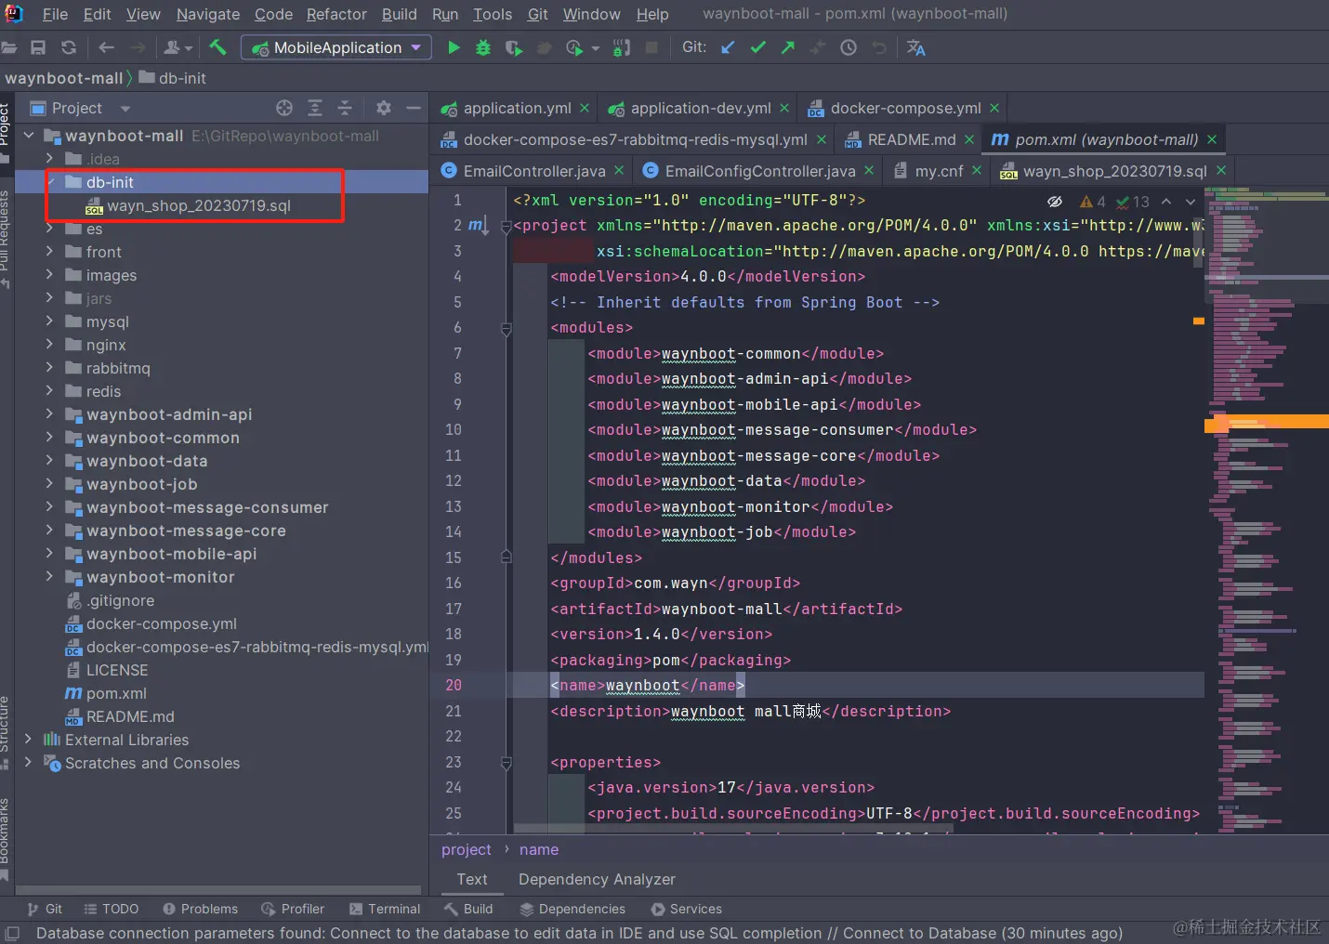Select opened file with the locate target icon
Screen dimensions: 1329x944
coord(284,108)
